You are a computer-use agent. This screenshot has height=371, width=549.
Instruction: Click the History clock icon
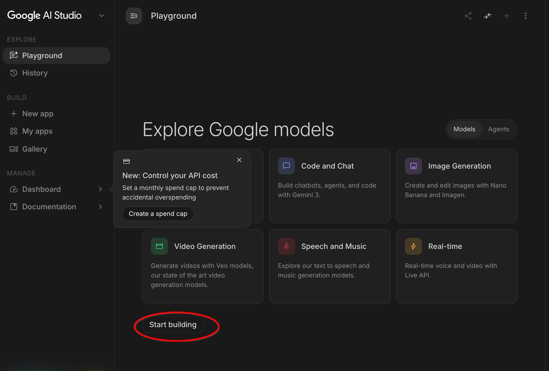14,73
